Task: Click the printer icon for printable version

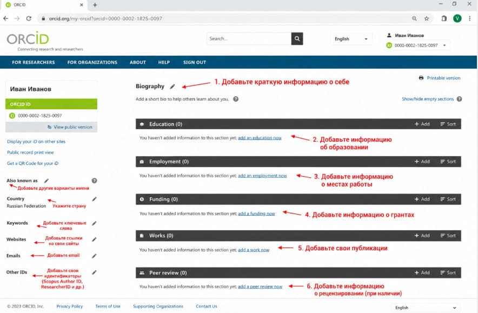Action: pos(421,78)
